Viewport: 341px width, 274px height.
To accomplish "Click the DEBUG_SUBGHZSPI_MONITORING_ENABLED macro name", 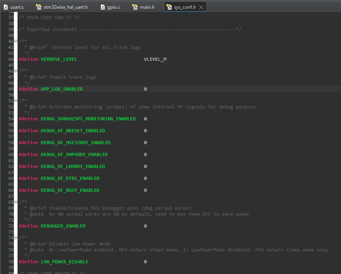I will (x=88, y=119).
